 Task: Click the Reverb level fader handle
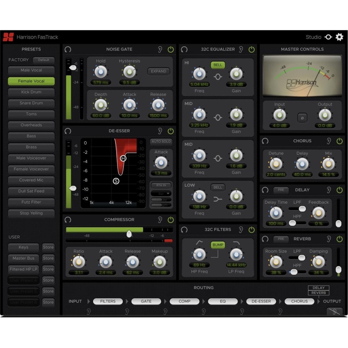tap(338, 270)
